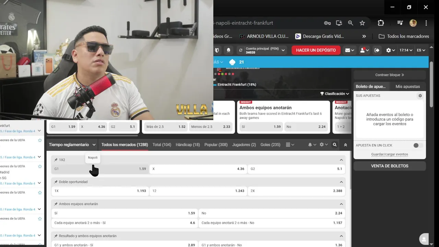
Task: Open ARNOLD VILLA CLU... bookmark
Action: coord(264,36)
